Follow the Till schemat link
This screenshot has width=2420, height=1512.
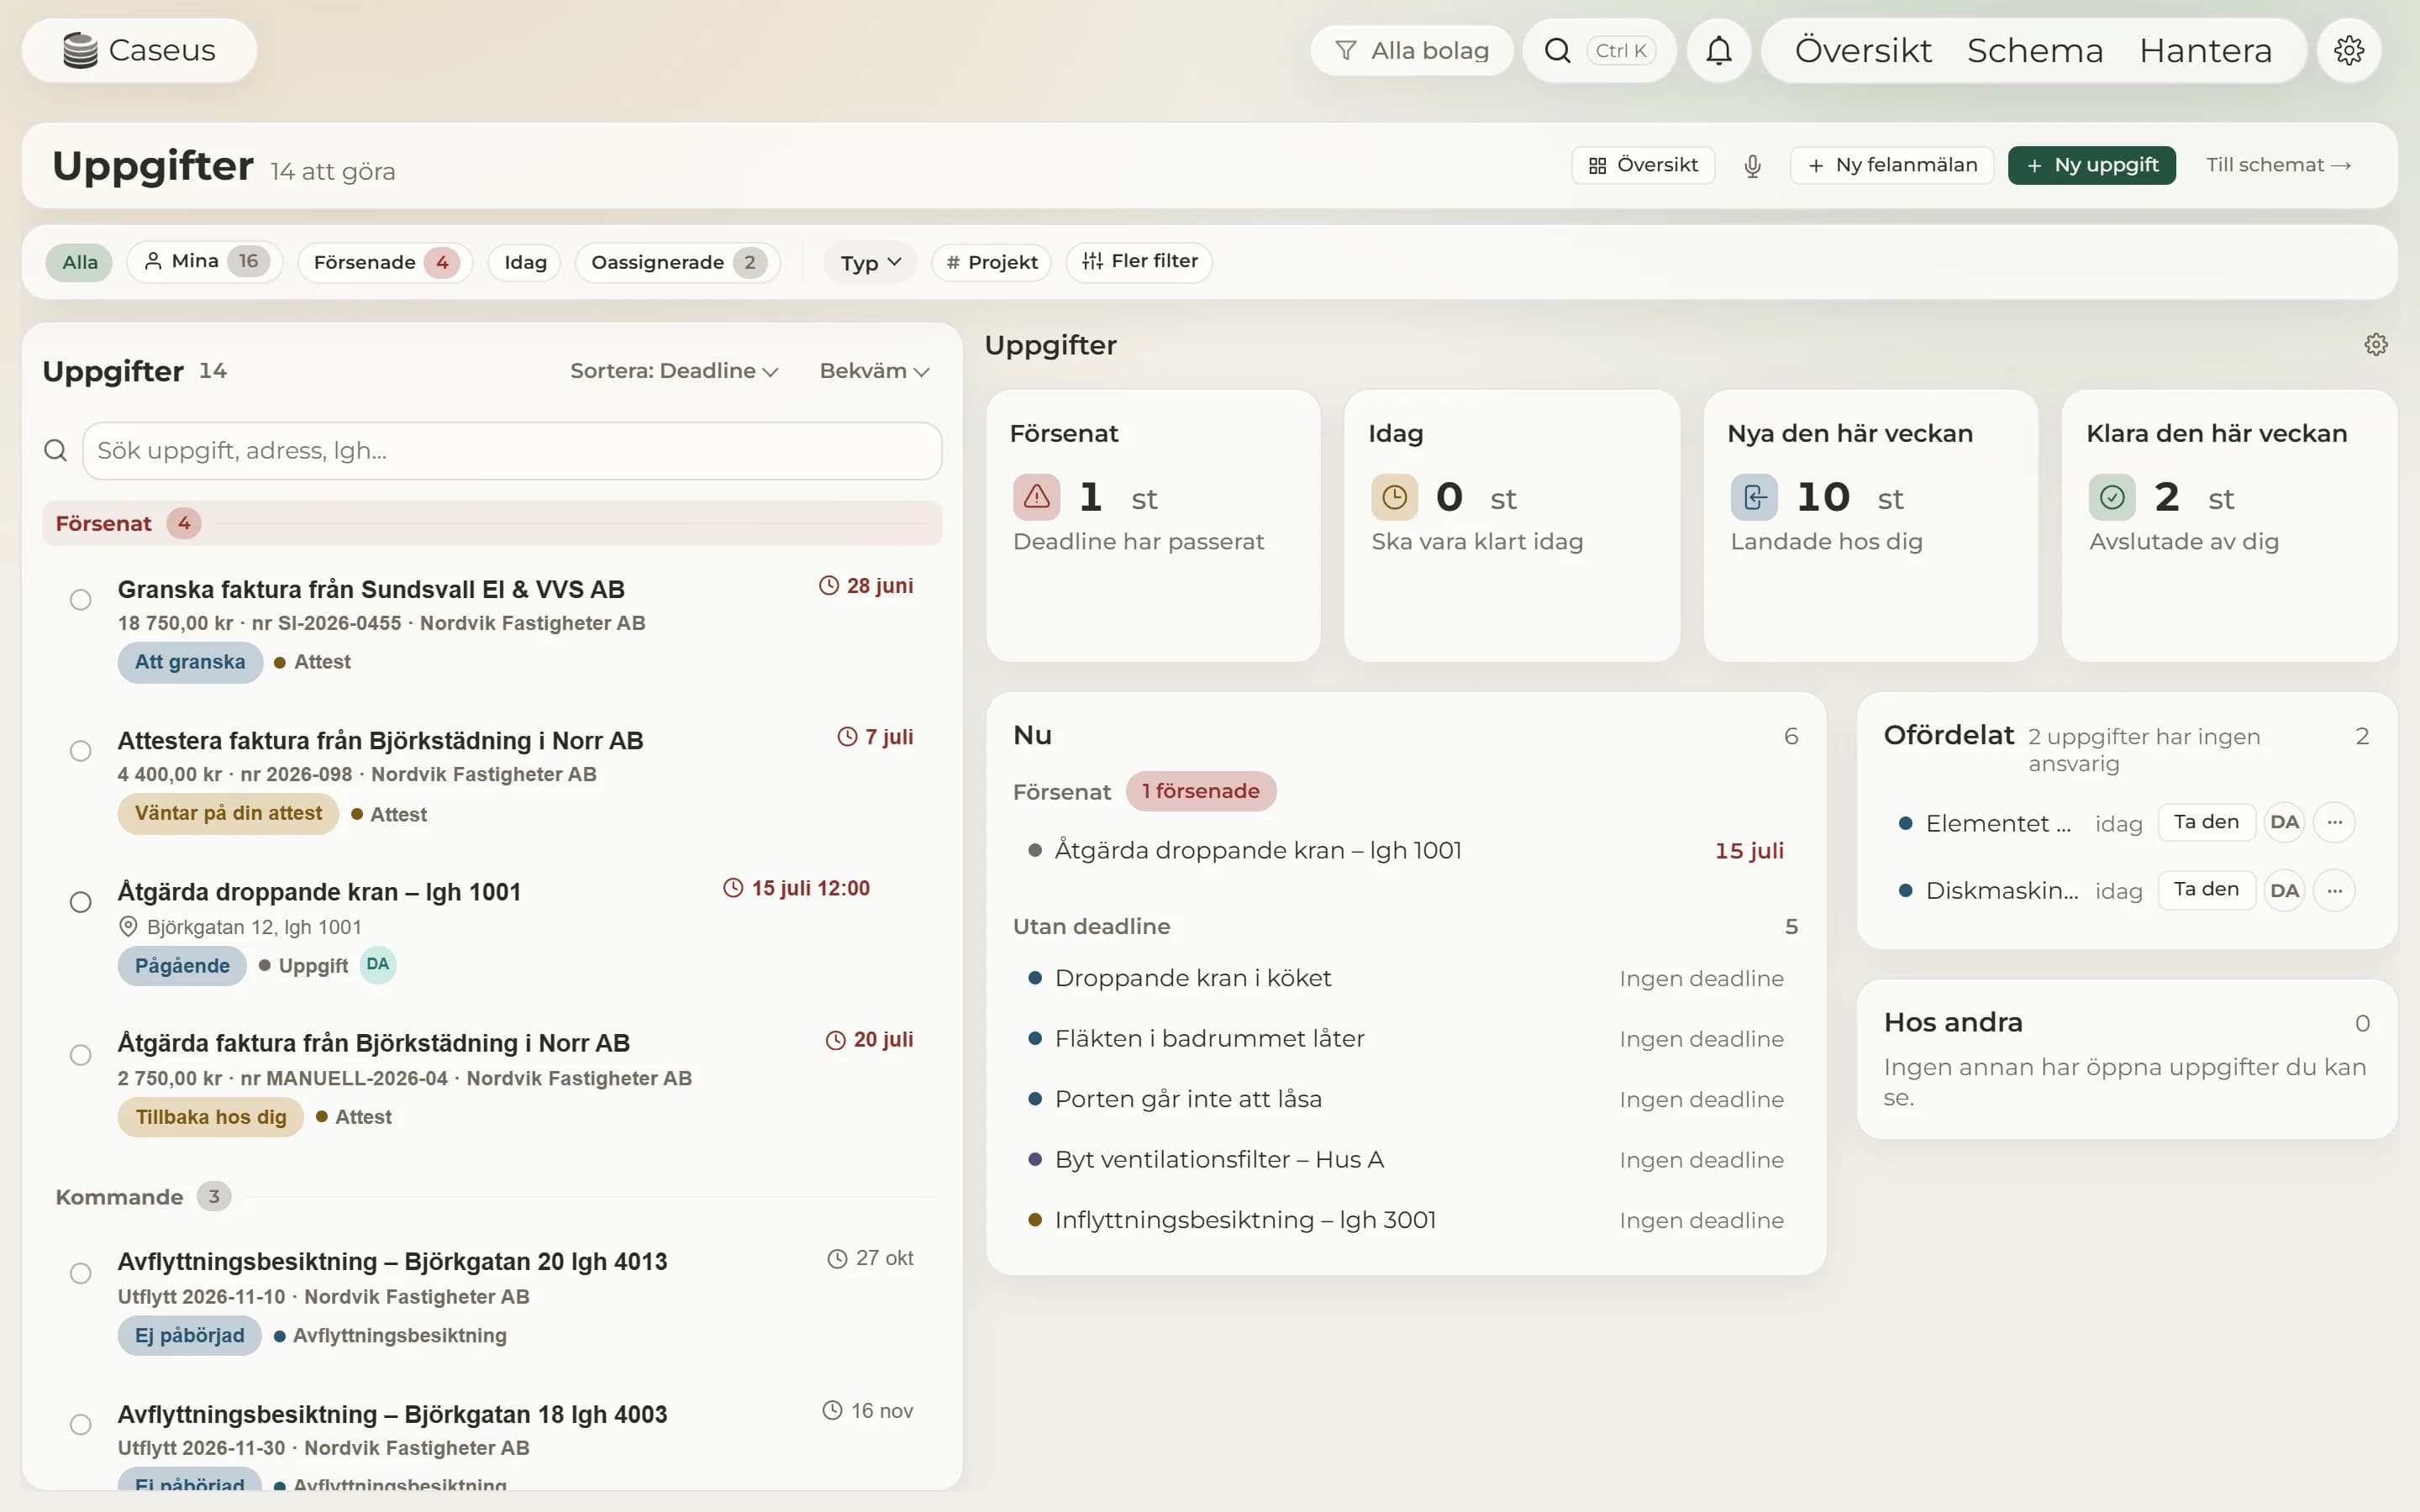(2278, 166)
